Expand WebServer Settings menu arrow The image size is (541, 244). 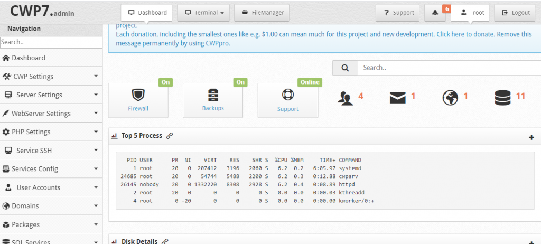click(x=96, y=113)
